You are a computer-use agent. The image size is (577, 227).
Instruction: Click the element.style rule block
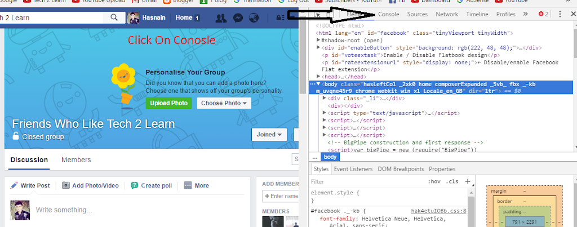point(389,197)
